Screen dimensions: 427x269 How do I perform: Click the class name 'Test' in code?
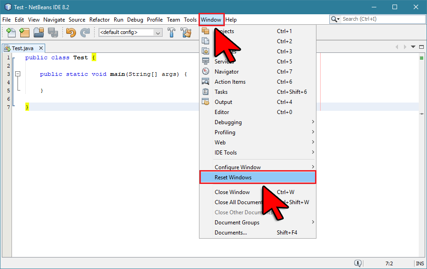click(81, 57)
